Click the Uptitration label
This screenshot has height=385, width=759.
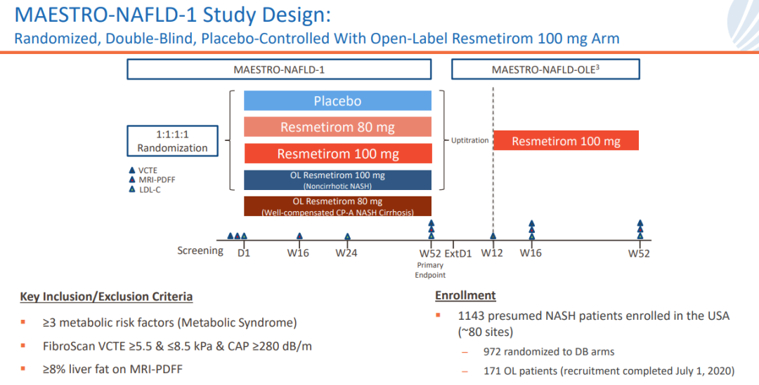pos(469,140)
